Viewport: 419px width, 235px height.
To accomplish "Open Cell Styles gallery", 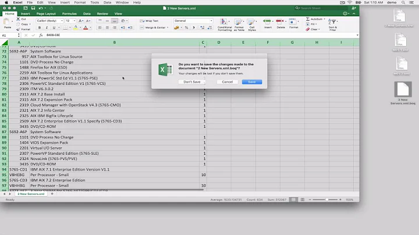I will pyautogui.click(x=252, y=24).
